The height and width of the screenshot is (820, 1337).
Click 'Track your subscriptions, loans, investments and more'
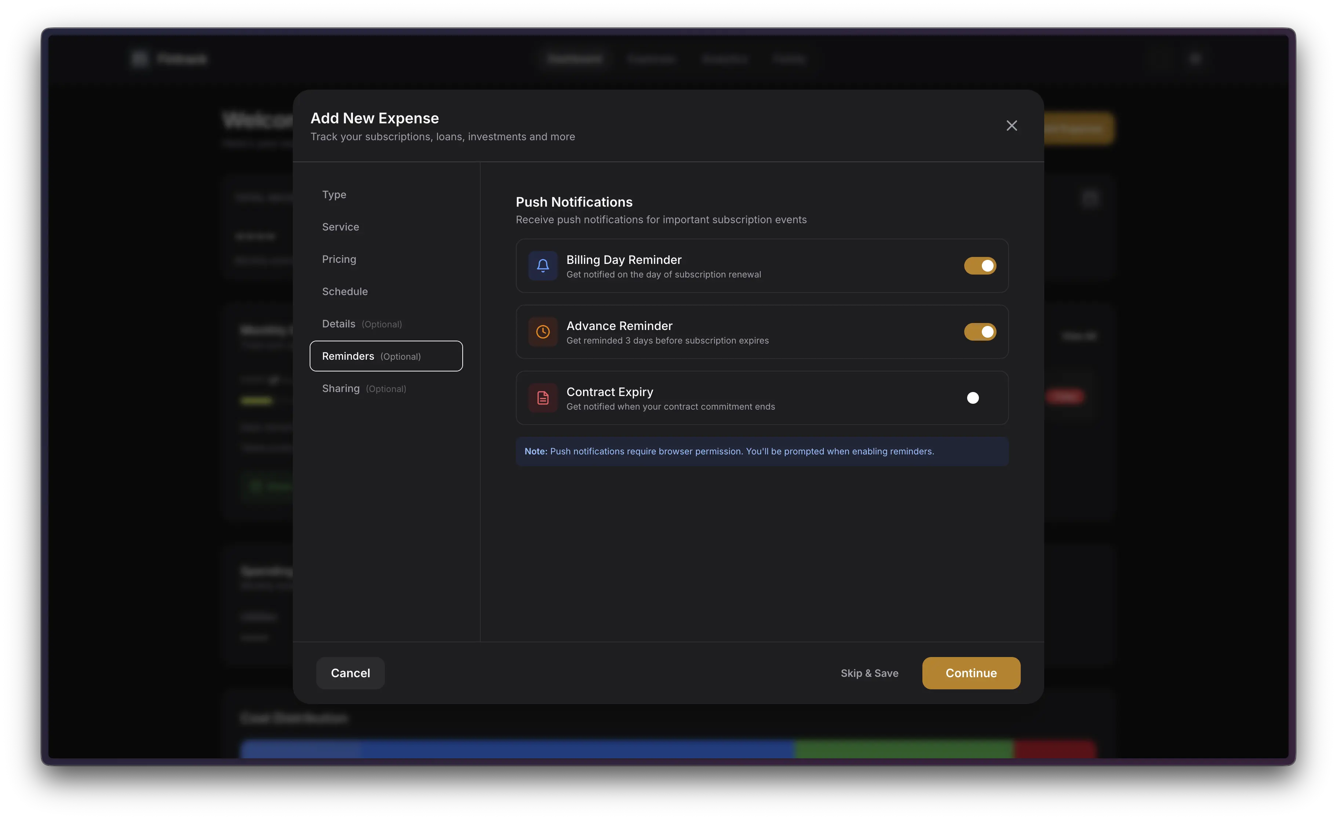(x=443, y=137)
